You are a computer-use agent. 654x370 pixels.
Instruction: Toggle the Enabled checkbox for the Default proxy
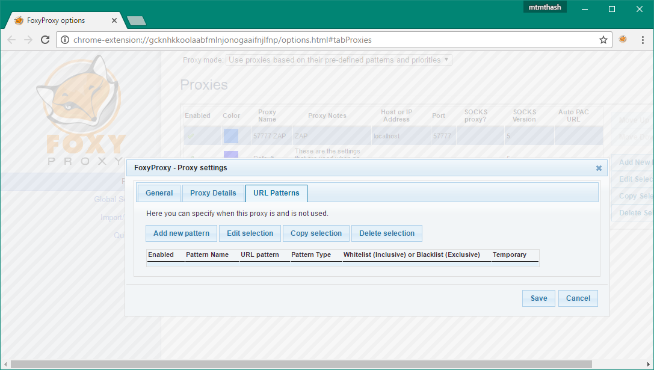[x=194, y=158]
